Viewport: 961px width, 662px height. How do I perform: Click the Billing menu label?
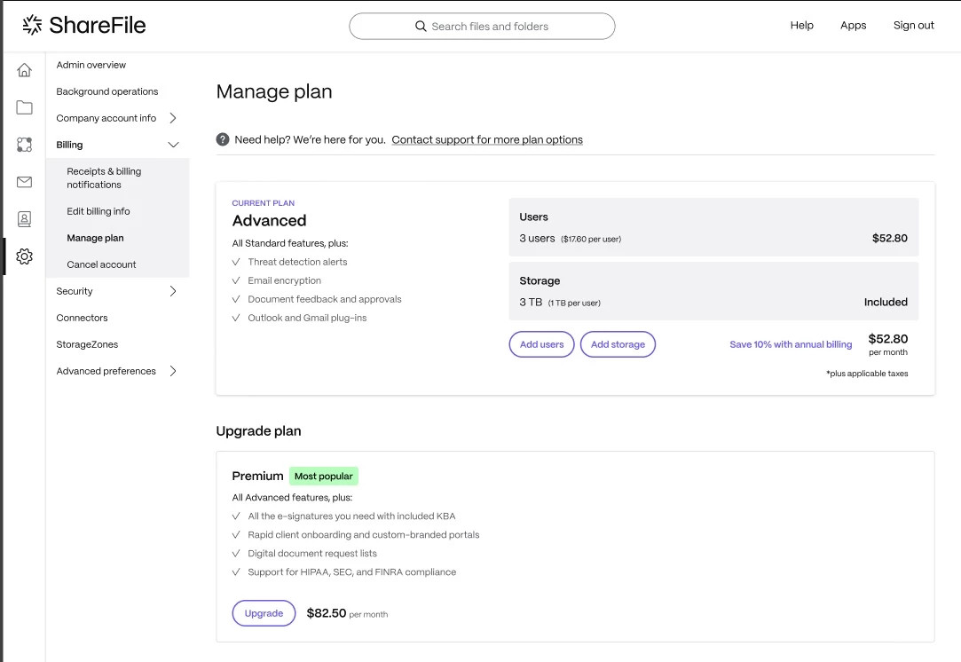[x=69, y=145]
